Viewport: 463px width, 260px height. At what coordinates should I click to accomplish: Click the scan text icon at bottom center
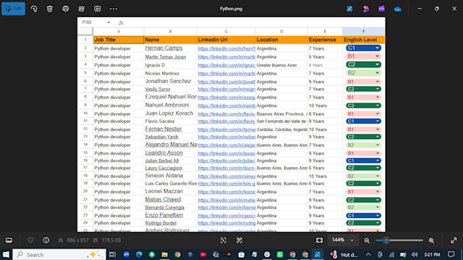click(x=223, y=240)
